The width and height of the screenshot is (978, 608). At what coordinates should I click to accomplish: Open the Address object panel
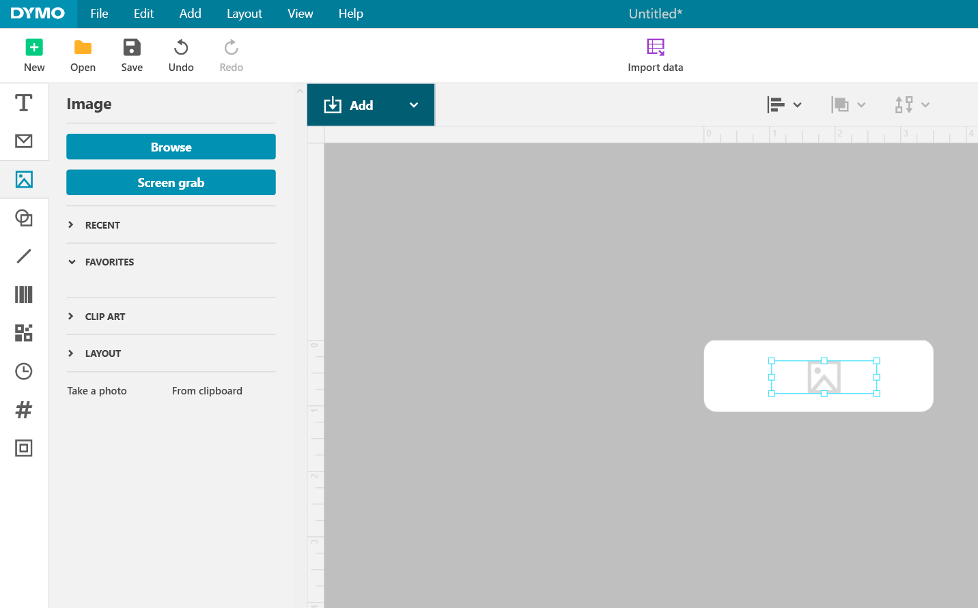[x=24, y=141]
